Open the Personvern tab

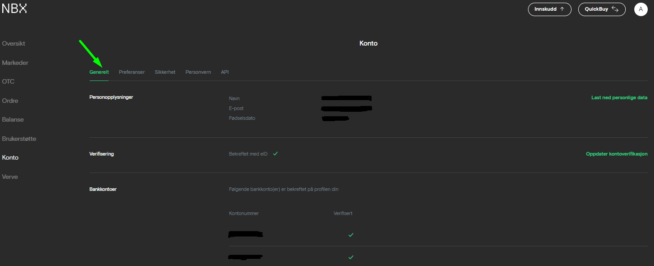(198, 72)
